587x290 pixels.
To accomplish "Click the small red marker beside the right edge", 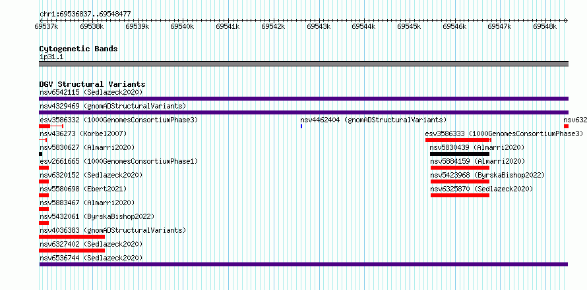I will tap(566, 126).
